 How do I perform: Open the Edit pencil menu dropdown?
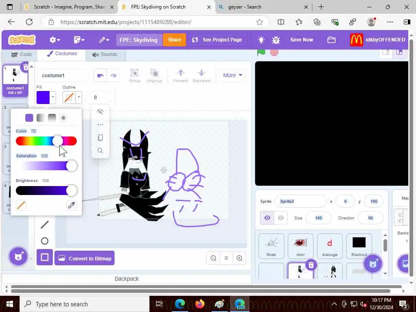pyautogui.click(x=104, y=40)
